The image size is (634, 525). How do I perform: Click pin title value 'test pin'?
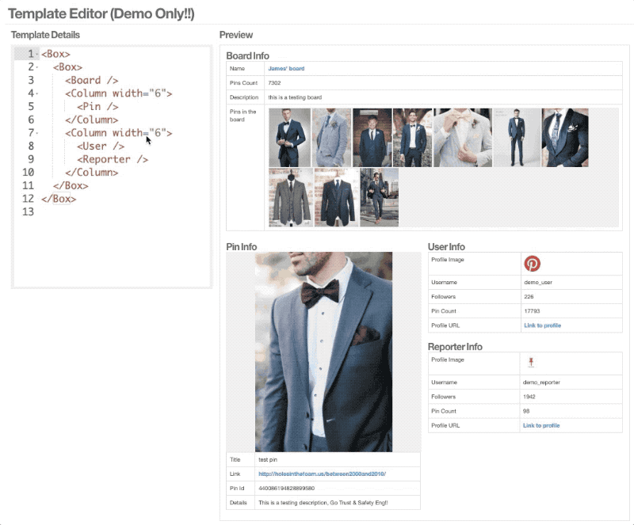pyautogui.click(x=268, y=459)
